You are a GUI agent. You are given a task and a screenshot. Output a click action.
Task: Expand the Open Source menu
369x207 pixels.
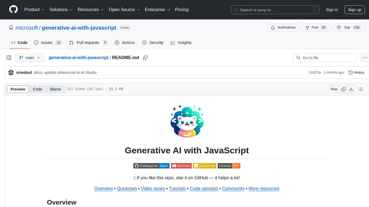[x=124, y=9]
